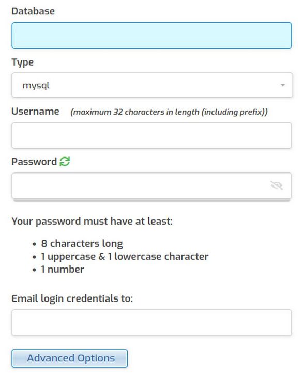This screenshot has height=378, width=303.
Task: Click the uppercase & lowercase requirement item
Action: (x=125, y=256)
